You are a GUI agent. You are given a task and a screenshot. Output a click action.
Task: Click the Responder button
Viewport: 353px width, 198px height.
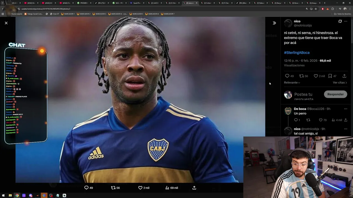click(335, 94)
